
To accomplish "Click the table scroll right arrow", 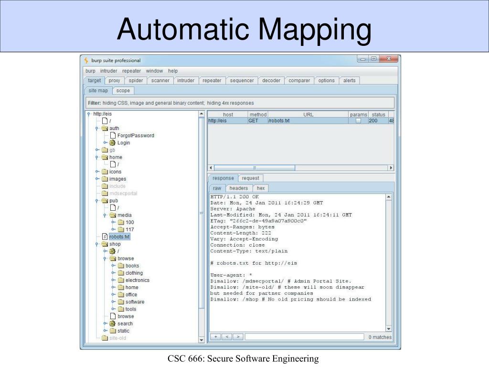I will click(391, 168).
